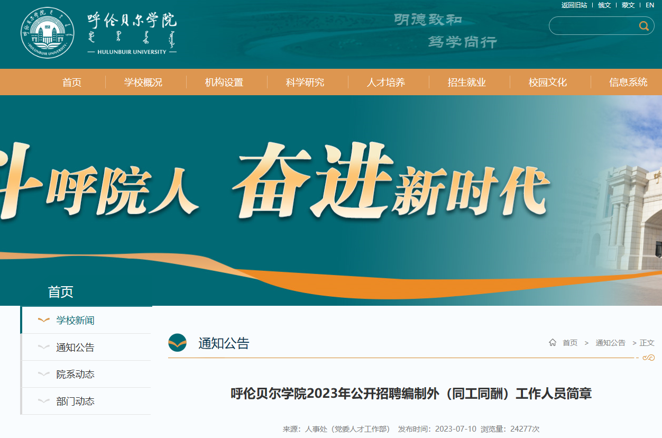Open the 学校概况 navigation menu
Image resolution: width=662 pixels, height=438 pixels.
143,82
